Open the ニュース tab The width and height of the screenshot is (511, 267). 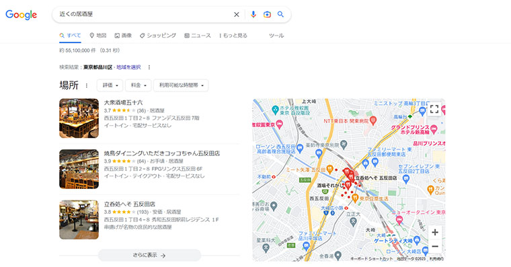click(198, 36)
